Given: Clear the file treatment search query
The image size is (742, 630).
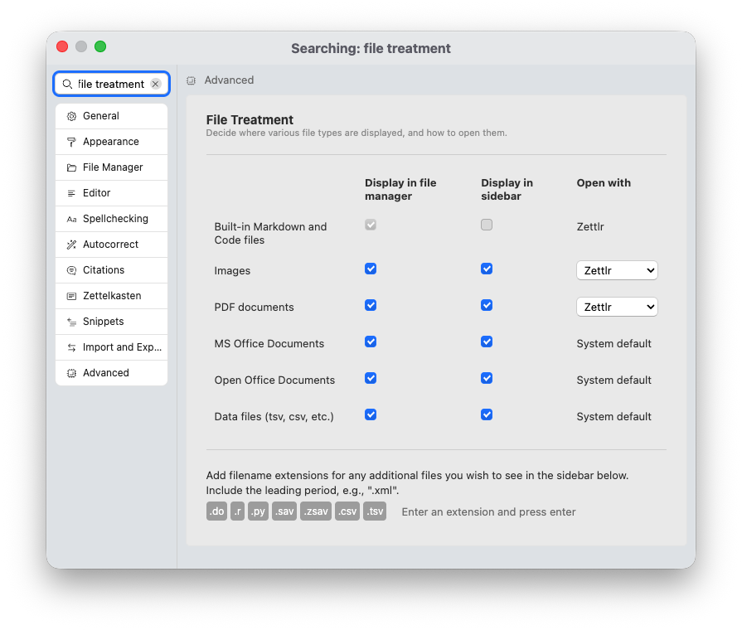Looking at the screenshot, I should coord(155,84).
